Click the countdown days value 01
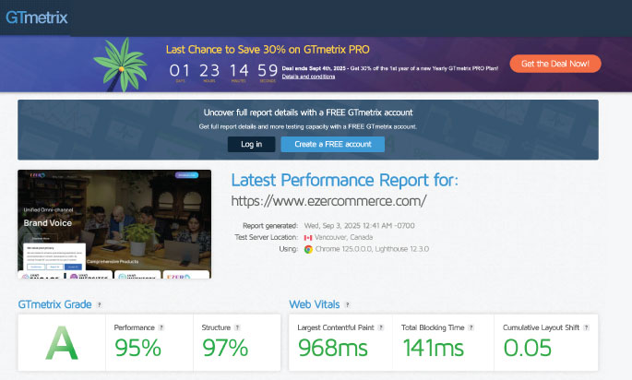This screenshot has height=380, width=632. [179, 70]
